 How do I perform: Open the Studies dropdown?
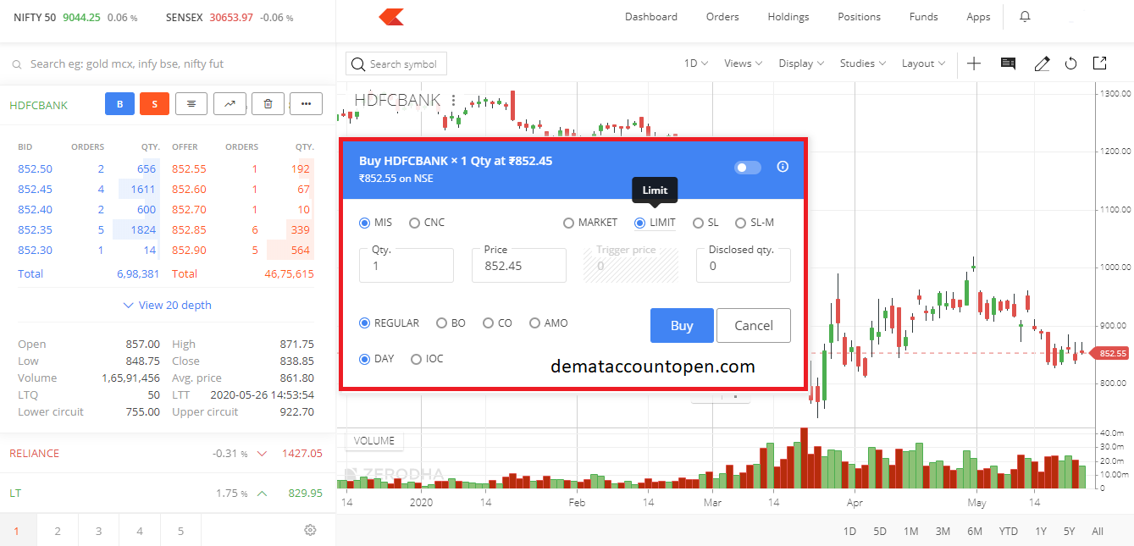point(863,63)
